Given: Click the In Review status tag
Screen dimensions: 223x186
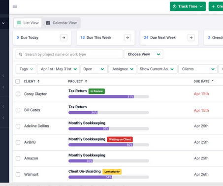Looking at the screenshot, I should pyautogui.click(x=96, y=91).
